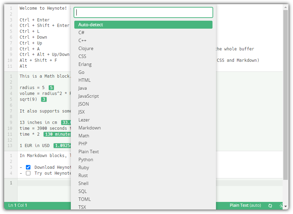Click the 'radius = 5' math line

click(x=32, y=88)
